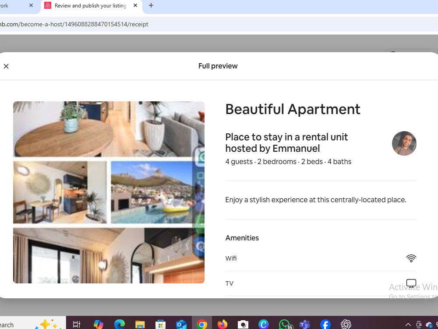The image size is (438, 329).
Task: Click the Meet Now camera tray icon
Action: pyautogui.click(x=419, y=325)
